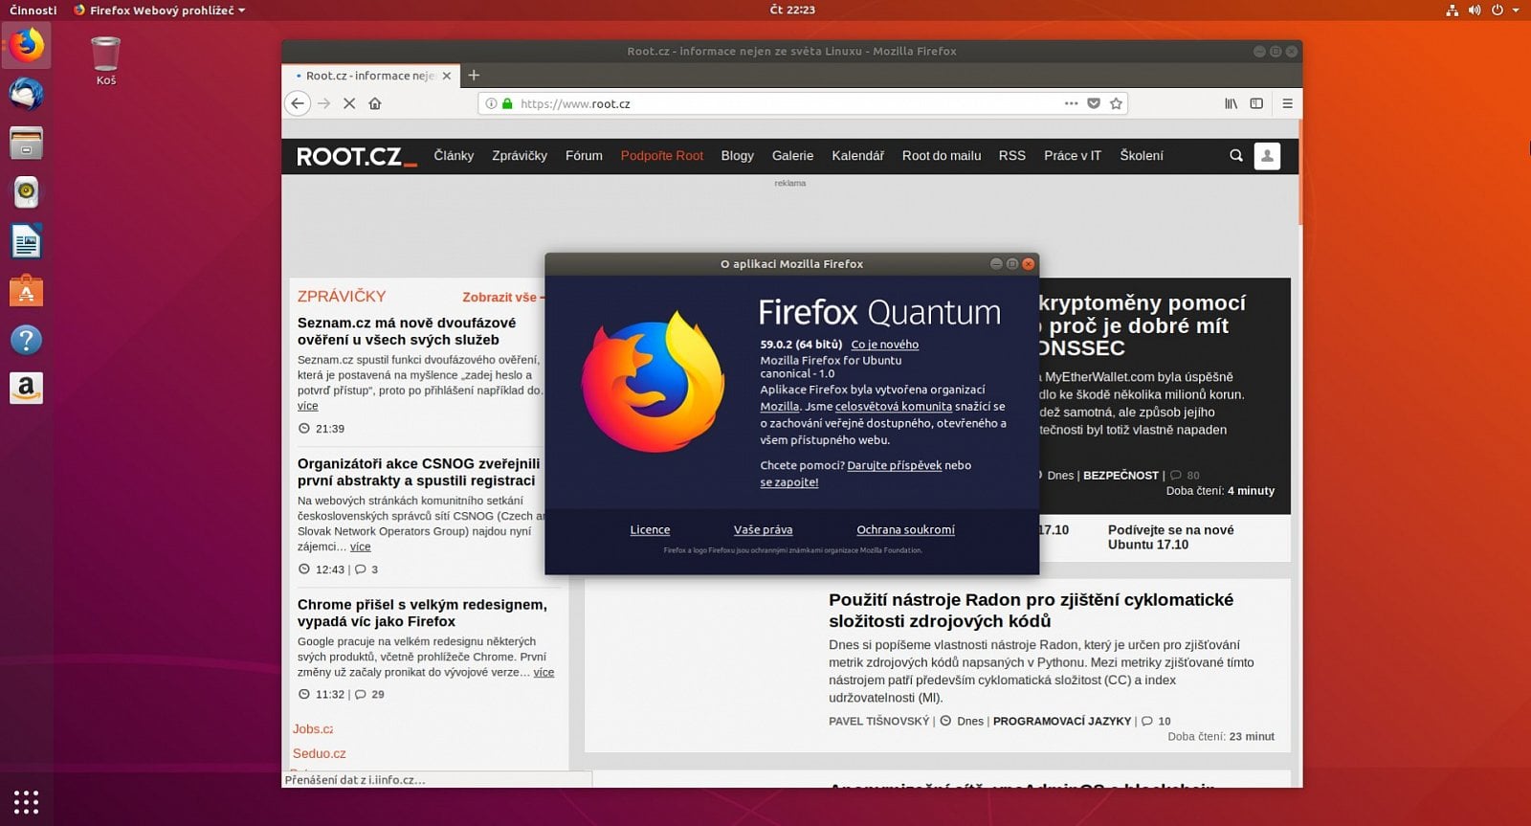Open Ochrana soukromí link
1531x826 pixels.
[905, 529]
